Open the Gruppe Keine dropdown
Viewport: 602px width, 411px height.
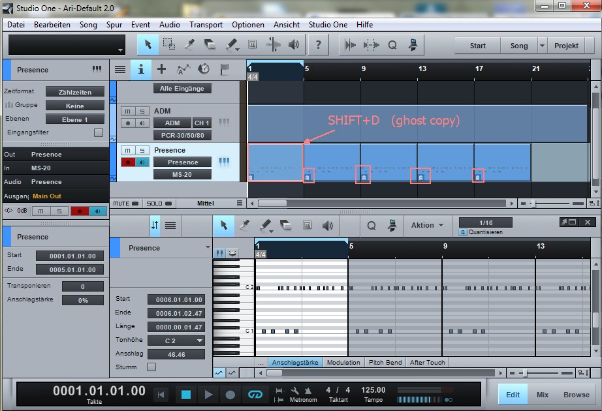point(75,106)
